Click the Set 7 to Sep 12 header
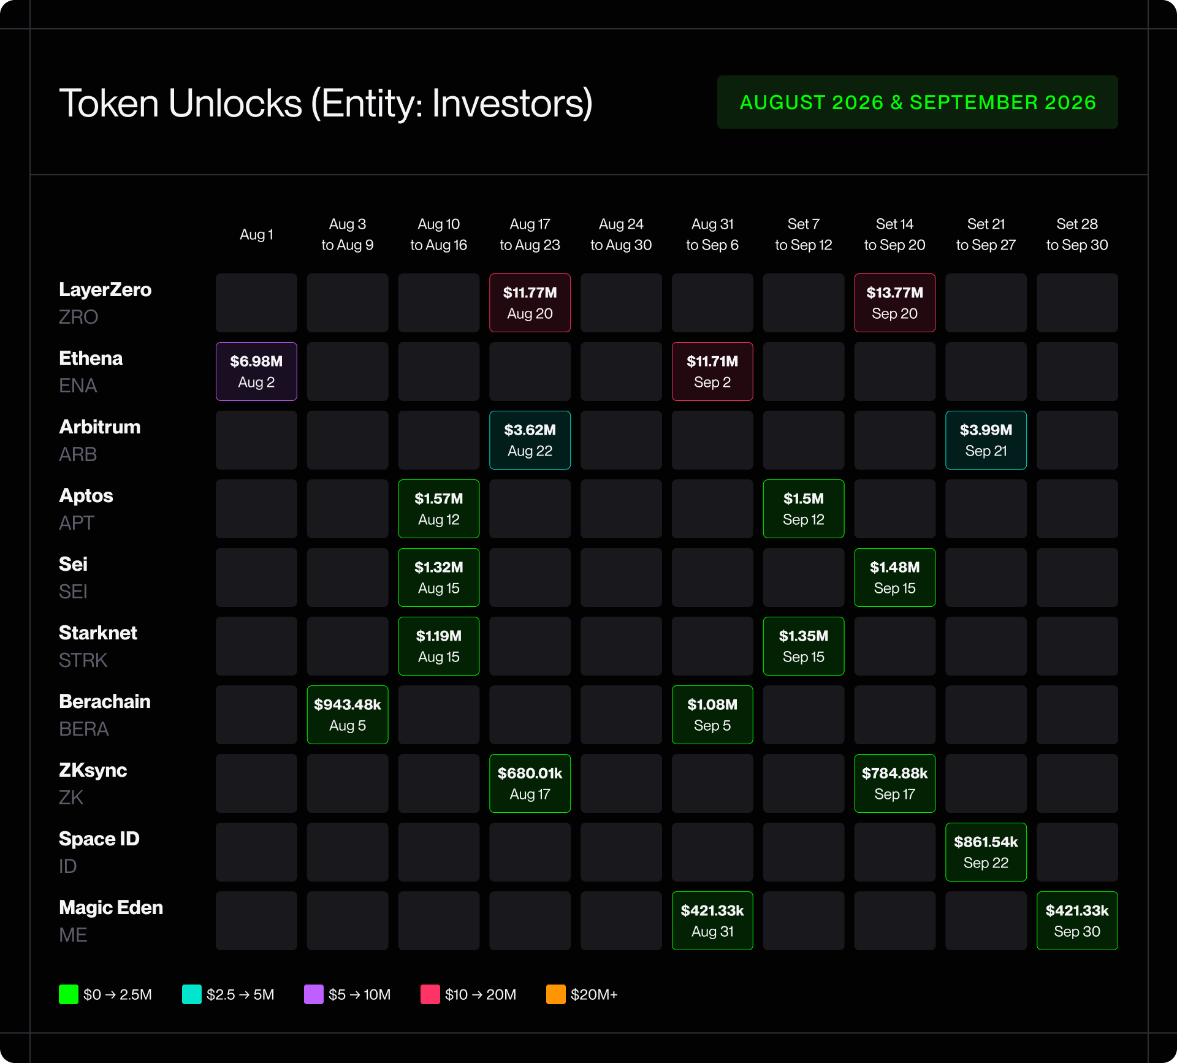Image resolution: width=1177 pixels, height=1063 pixels. pos(804,235)
